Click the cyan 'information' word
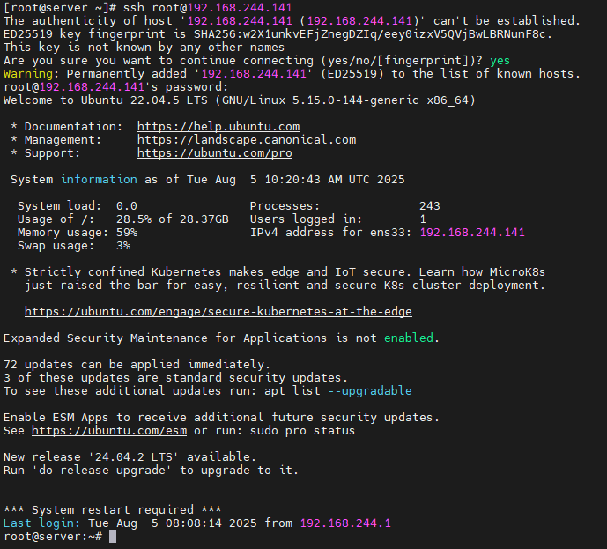 pyautogui.click(x=99, y=179)
